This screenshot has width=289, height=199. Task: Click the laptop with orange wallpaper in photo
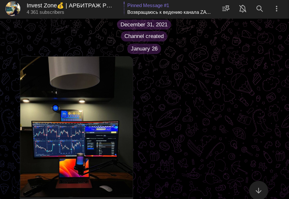pos(74,172)
